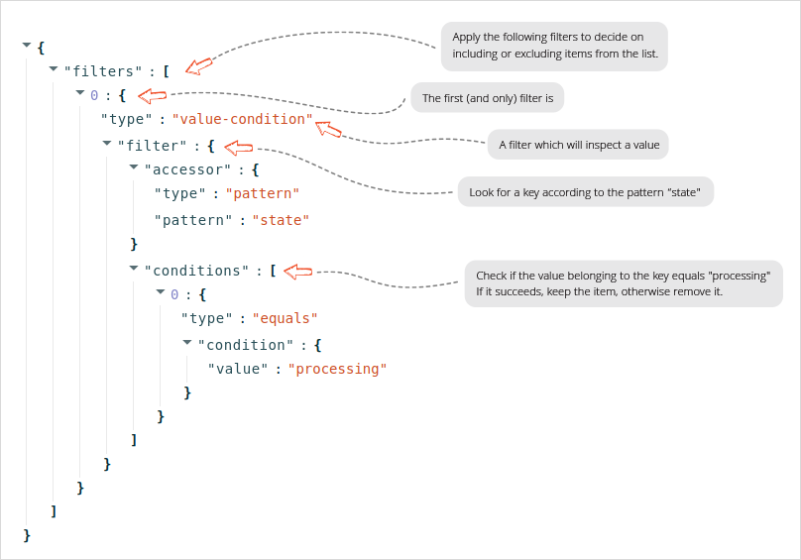Click the "A filter which will inspect a value" bubble
The height and width of the screenshot is (560, 801).
point(578,145)
